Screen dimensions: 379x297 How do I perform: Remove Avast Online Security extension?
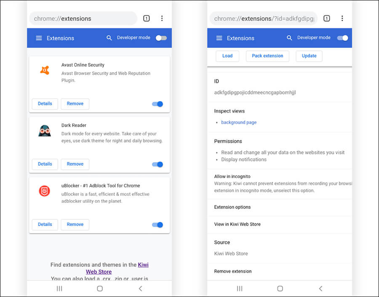coord(75,104)
